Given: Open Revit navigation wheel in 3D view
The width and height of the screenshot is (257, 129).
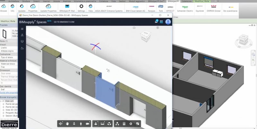Looking at the screenshot, I should (x=253, y=54).
